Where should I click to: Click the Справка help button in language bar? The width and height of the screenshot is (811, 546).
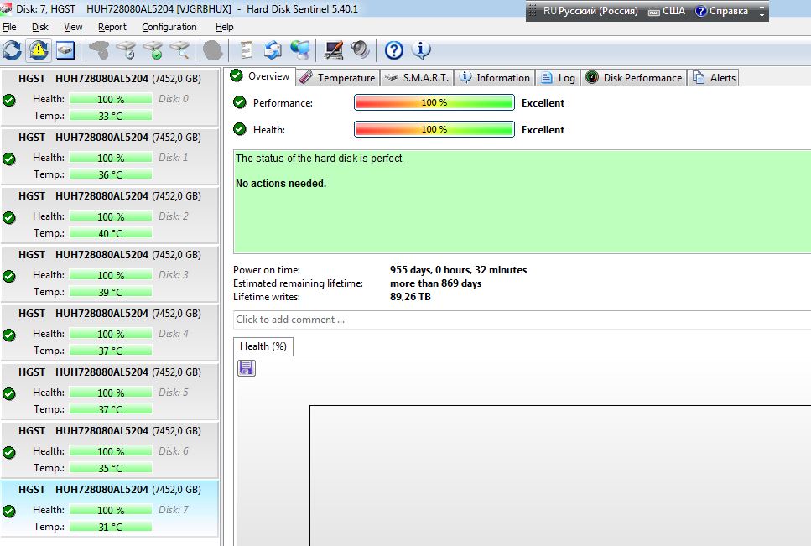[721, 11]
